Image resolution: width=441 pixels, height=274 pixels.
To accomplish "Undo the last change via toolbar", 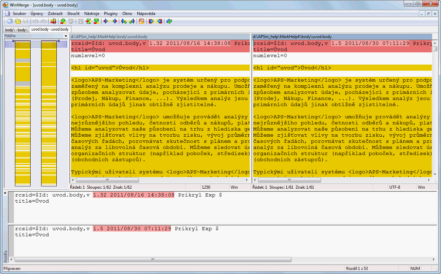I will point(35,21).
